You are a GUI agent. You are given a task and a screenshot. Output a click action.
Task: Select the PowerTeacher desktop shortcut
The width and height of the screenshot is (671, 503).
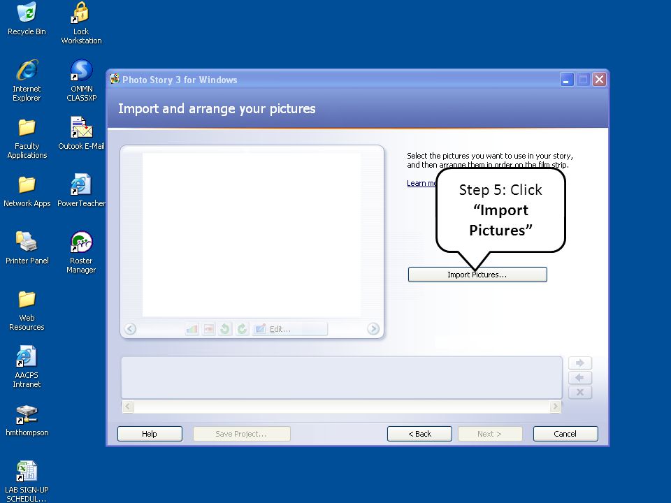click(x=81, y=191)
